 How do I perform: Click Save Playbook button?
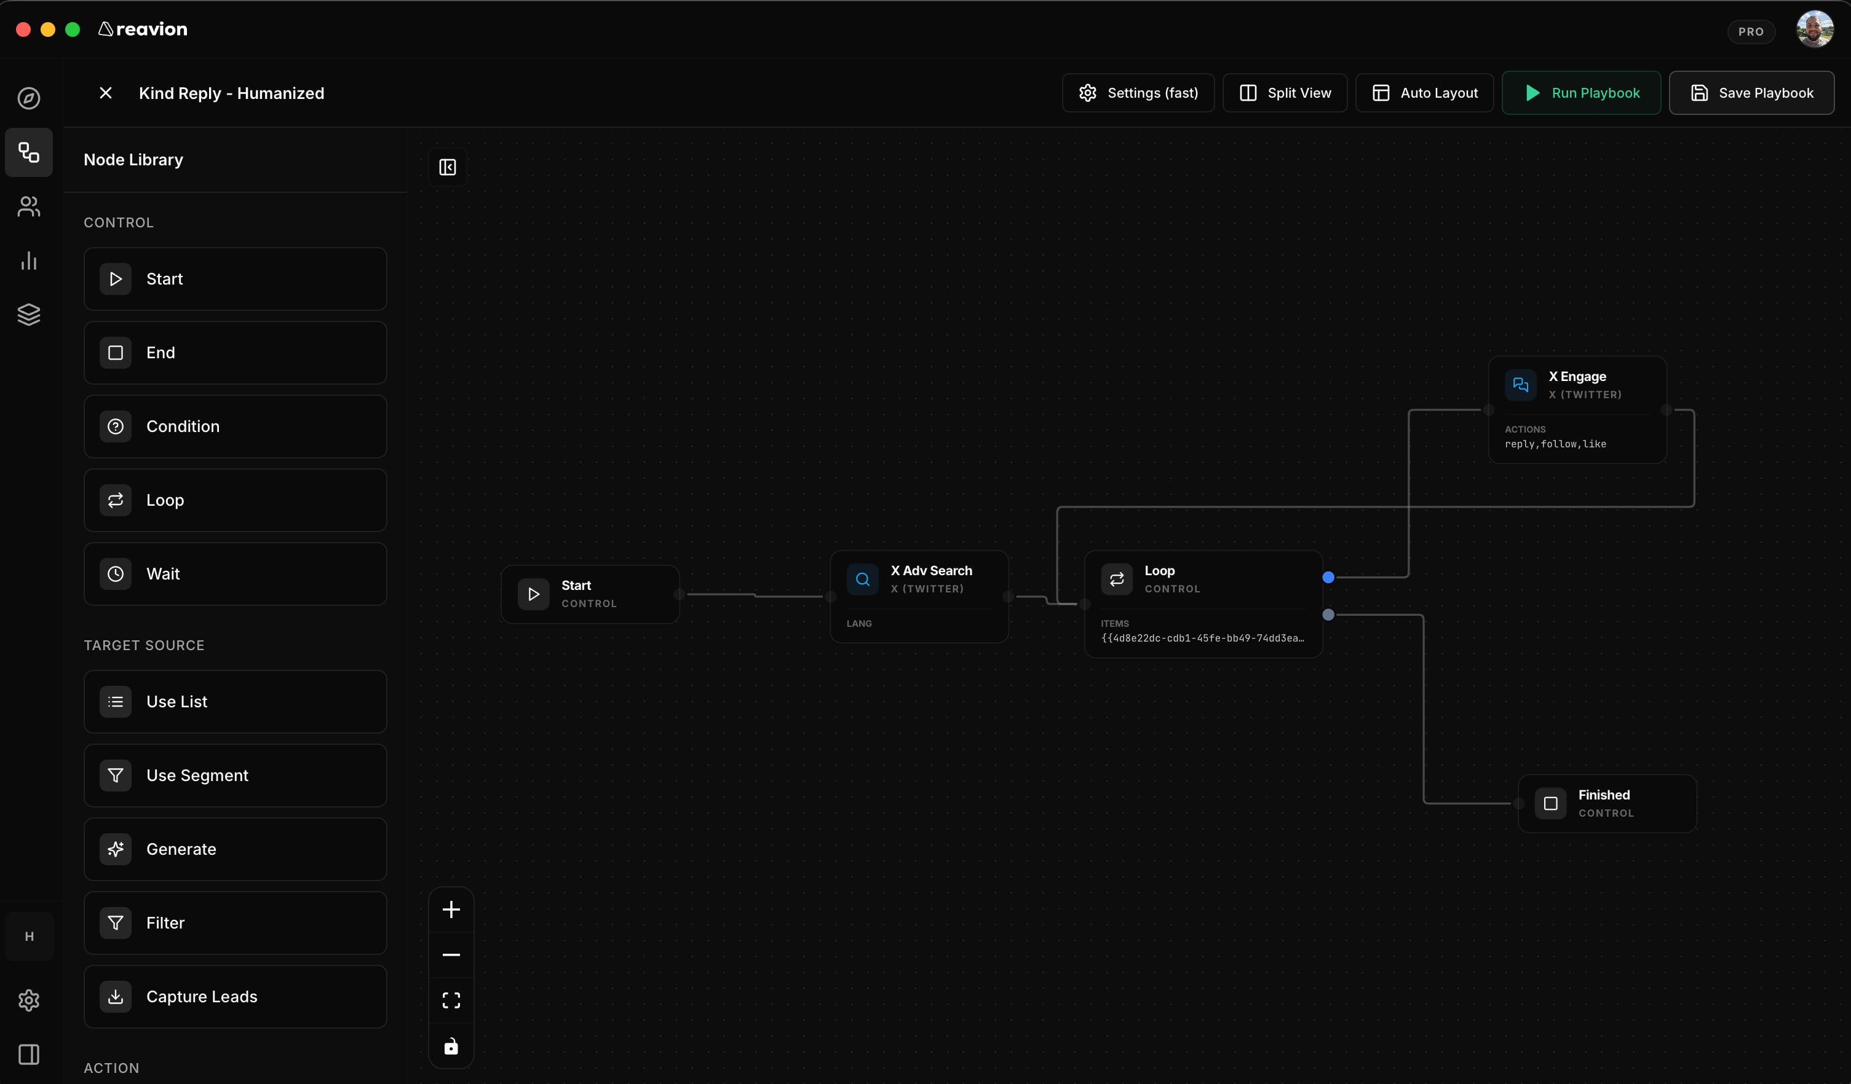[x=1751, y=93]
